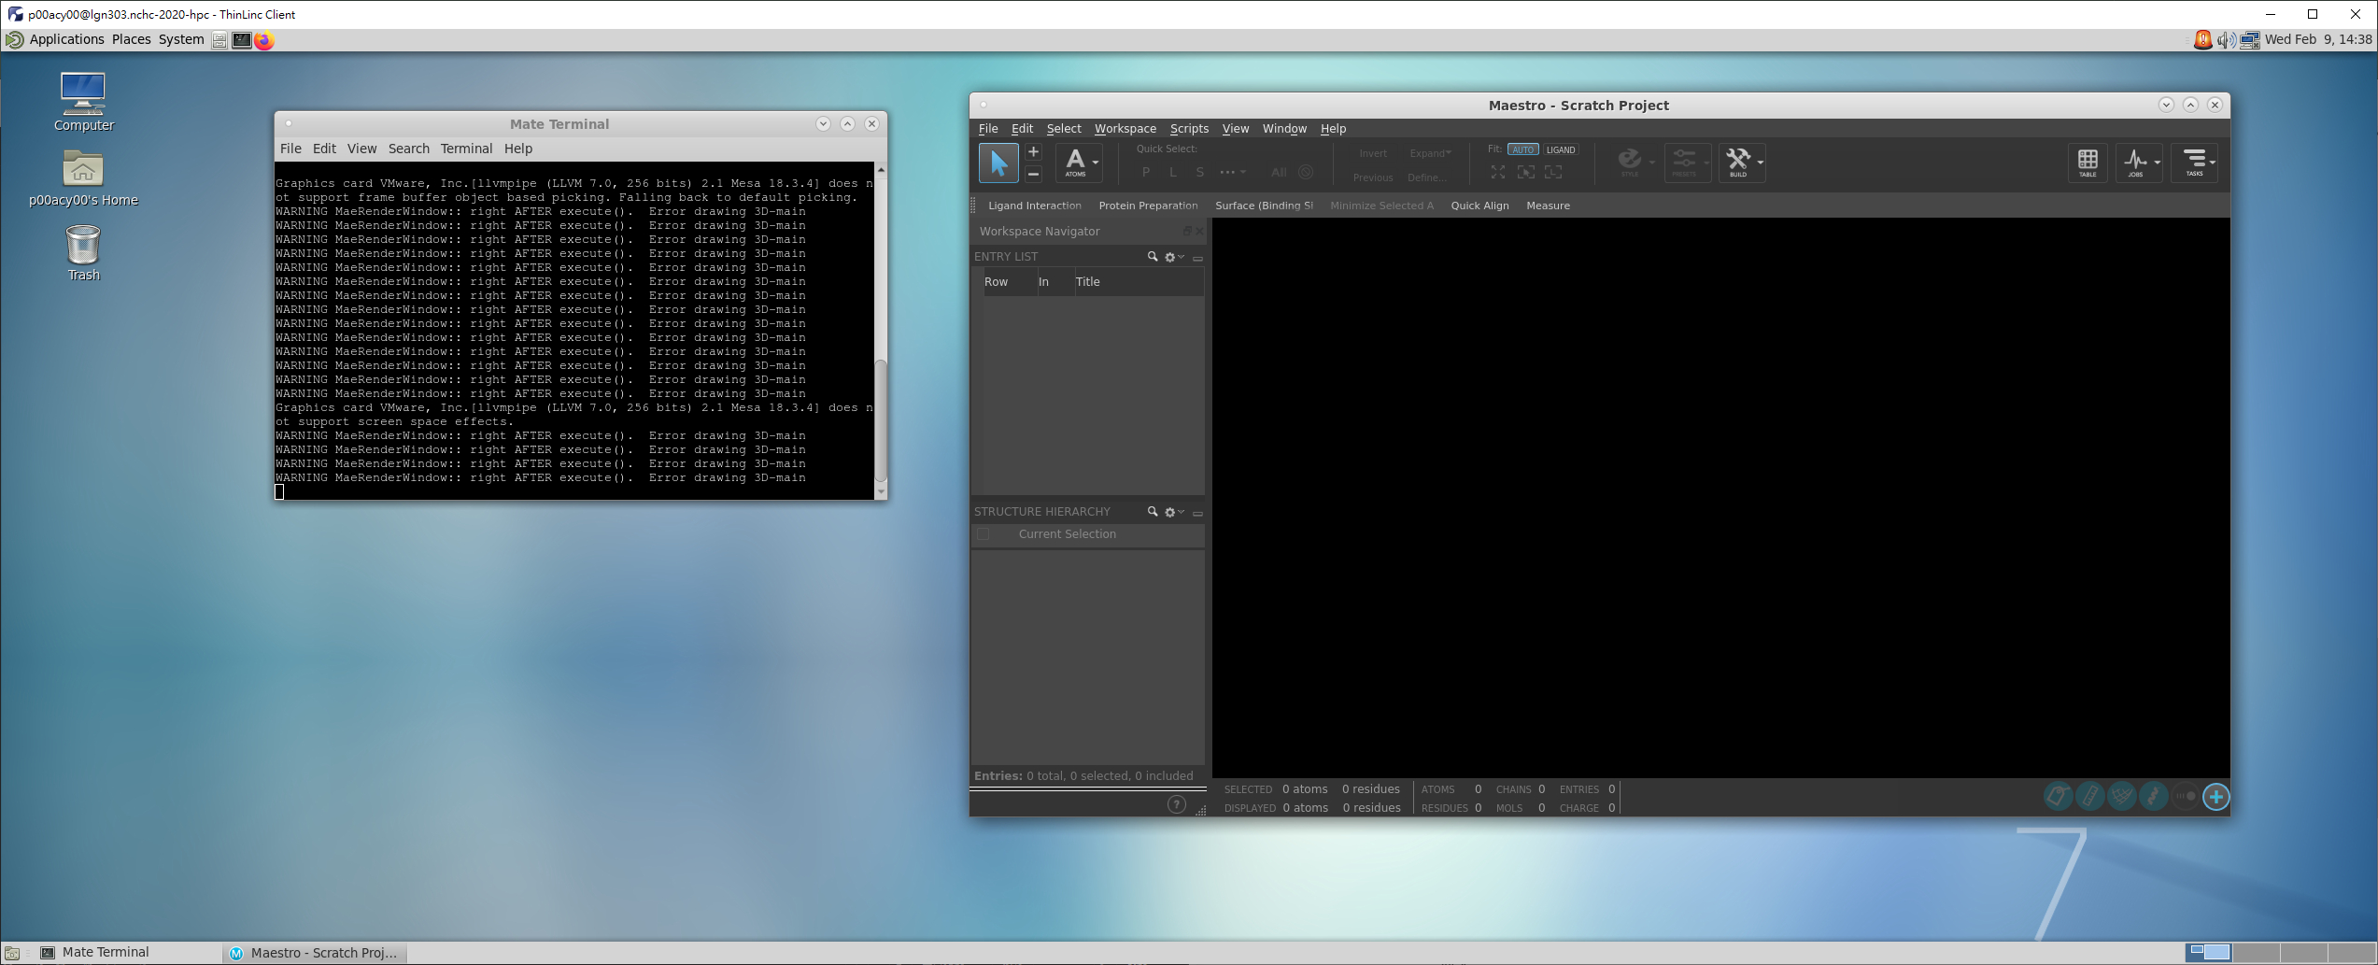This screenshot has height=965, width=2378.
Task: Open the Applications menu in top panel
Action: (66, 39)
